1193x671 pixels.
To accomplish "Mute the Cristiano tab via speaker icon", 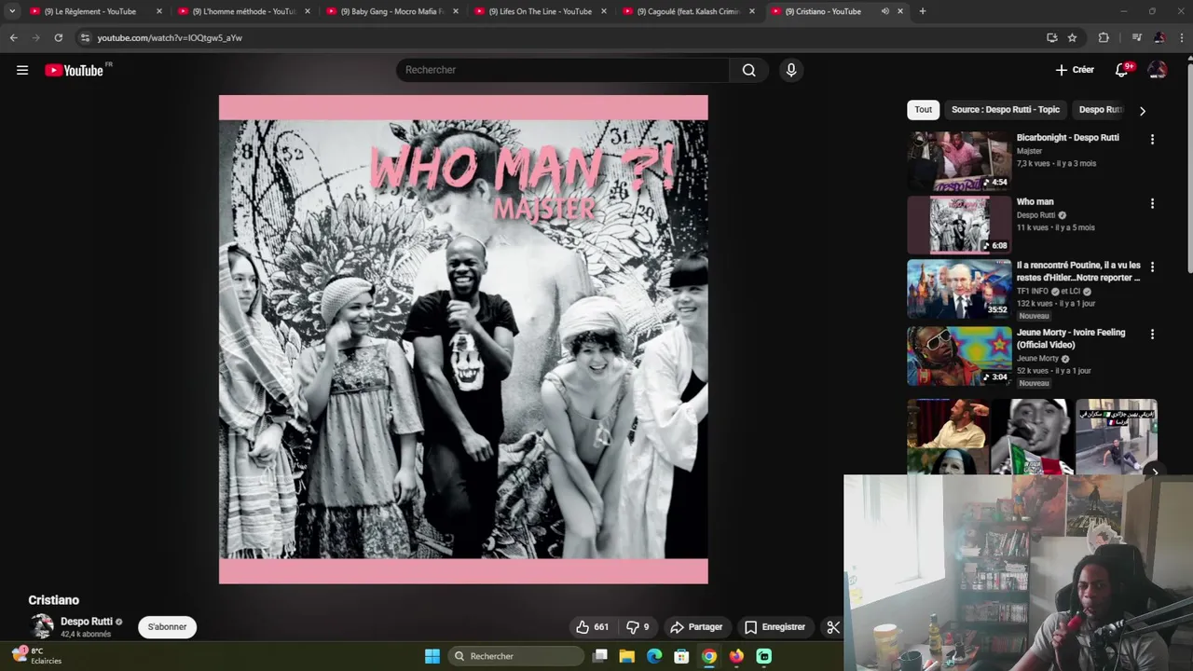I will pos(884,11).
